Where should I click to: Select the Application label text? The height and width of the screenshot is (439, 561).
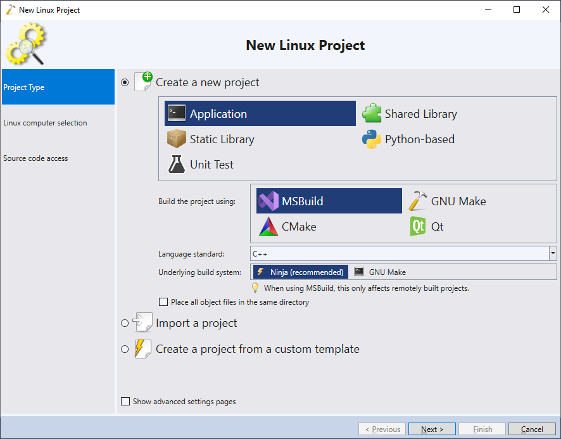pyautogui.click(x=218, y=114)
